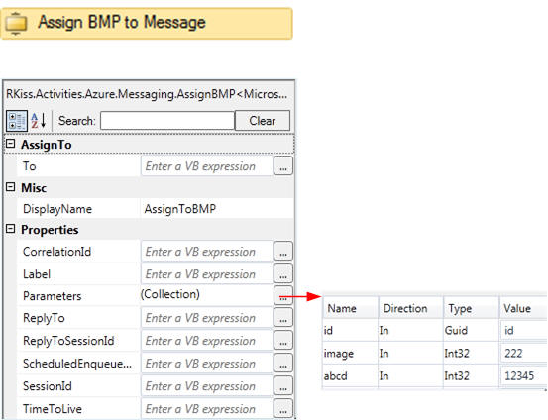
Task: Collapse the Properties category
Action: 11,229
